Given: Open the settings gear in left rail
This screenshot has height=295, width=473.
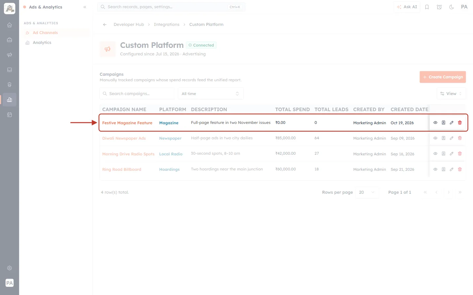Looking at the screenshot, I should click(x=10, y=268).
